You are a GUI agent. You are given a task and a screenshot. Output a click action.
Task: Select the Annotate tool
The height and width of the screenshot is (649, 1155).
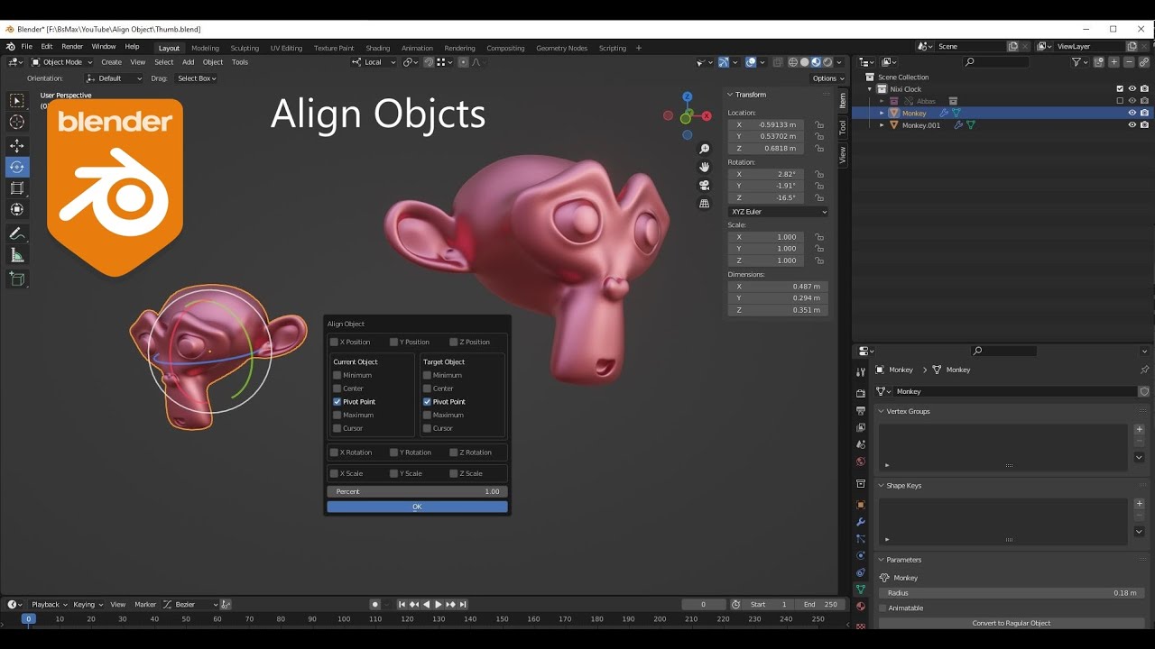(17, 233)
